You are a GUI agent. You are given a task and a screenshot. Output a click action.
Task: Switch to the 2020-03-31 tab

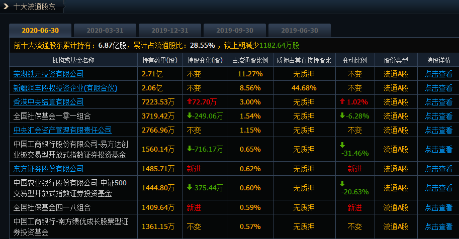[x=105, y=31]
